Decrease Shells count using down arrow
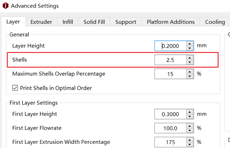The image size is (230, 148). click(190, 62)
